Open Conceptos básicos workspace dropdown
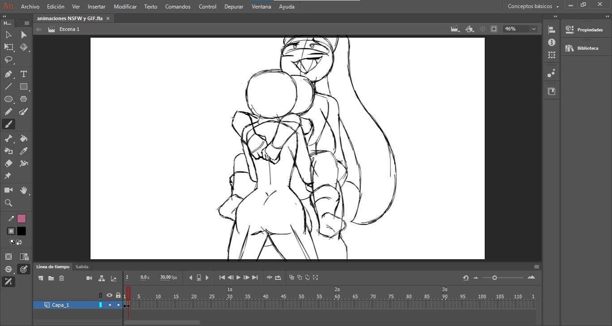The image size is (612, 326). click(x=533, y=7)
